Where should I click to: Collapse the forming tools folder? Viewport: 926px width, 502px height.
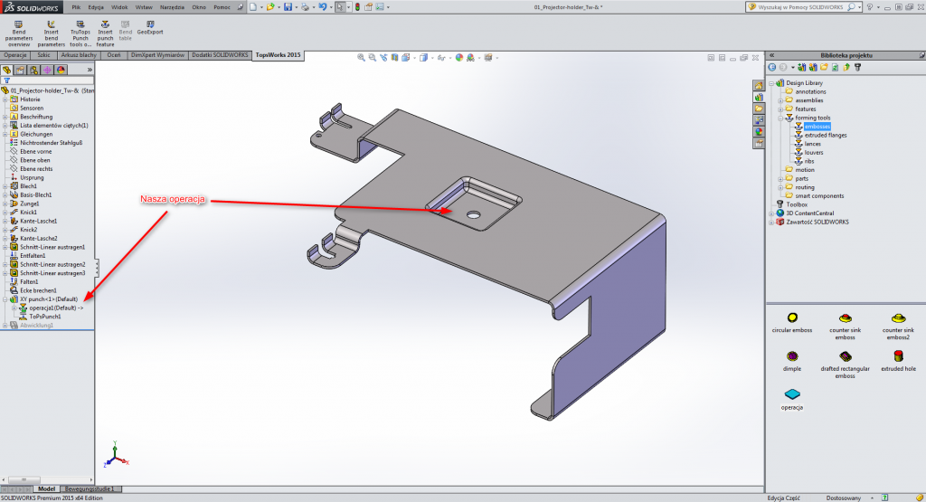(780, 118)
